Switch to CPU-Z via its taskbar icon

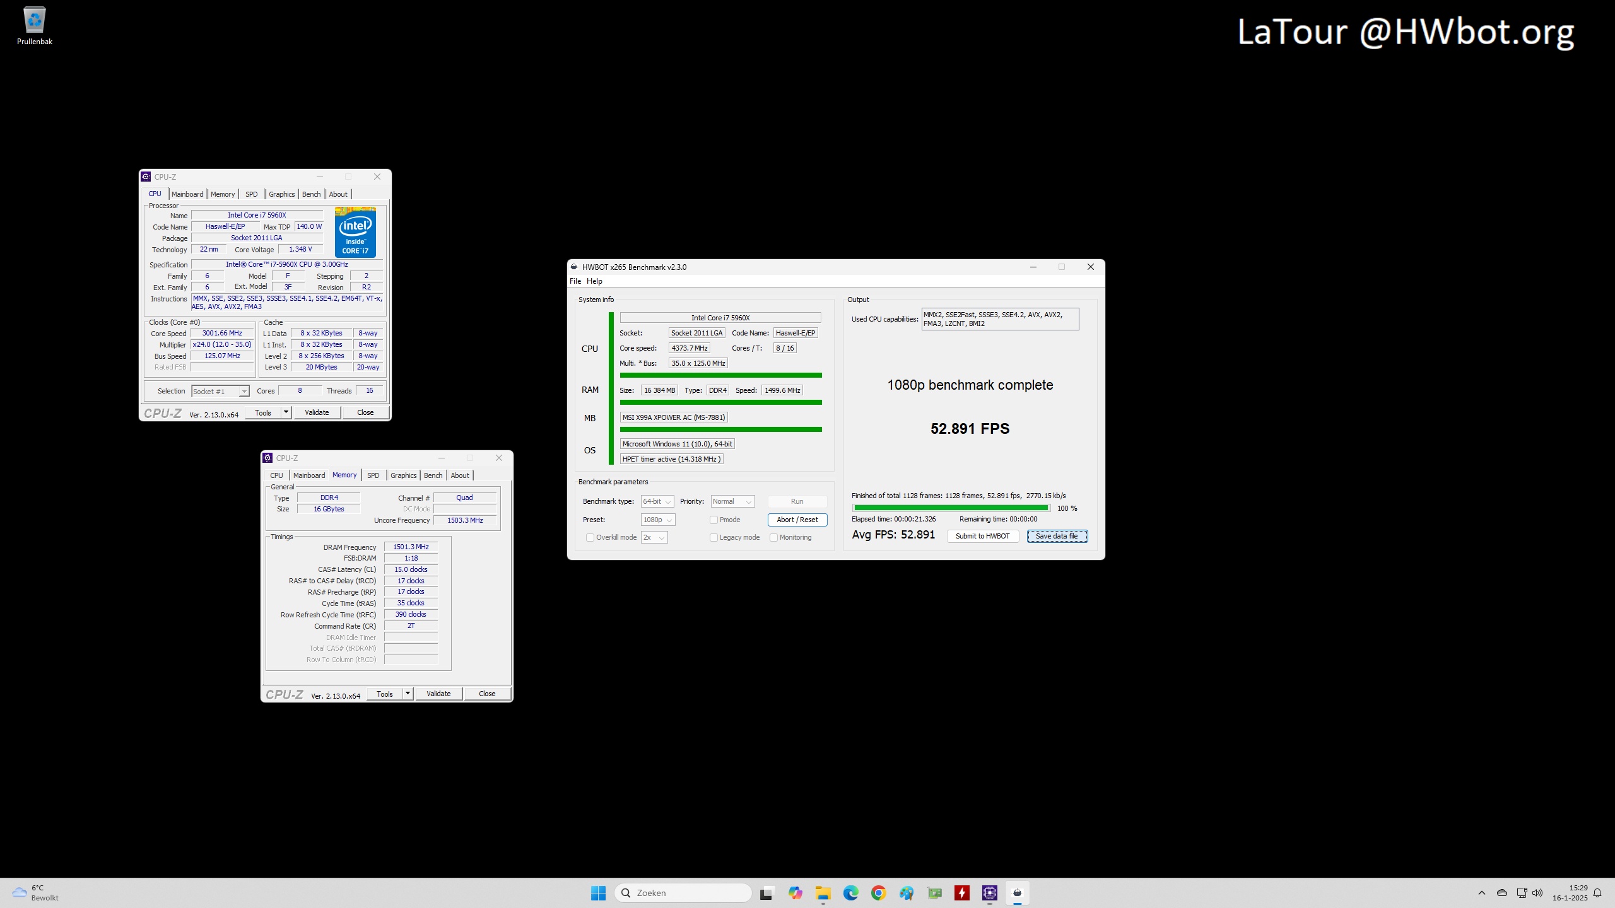990,893
